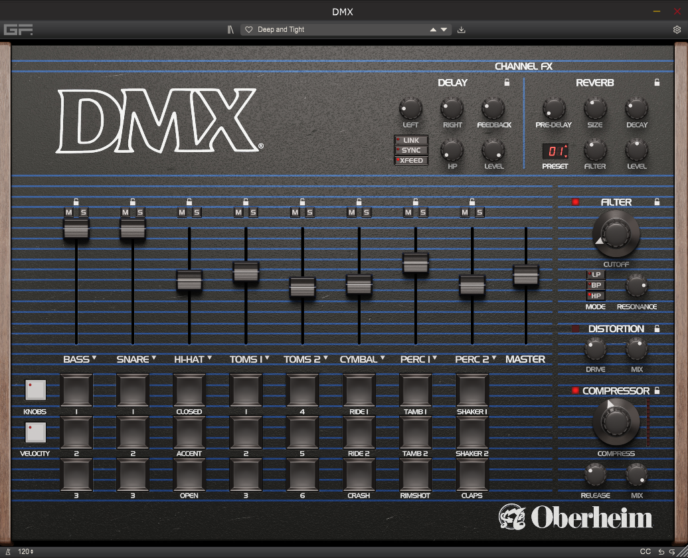Open the TOMS 2 channel dropdown arrow
The height and width of the screenshot is (558, 688).
click(325, 358)
